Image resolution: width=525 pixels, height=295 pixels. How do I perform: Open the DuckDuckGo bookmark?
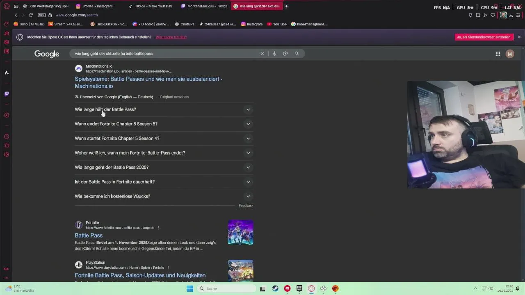click(x=109, y=24)
